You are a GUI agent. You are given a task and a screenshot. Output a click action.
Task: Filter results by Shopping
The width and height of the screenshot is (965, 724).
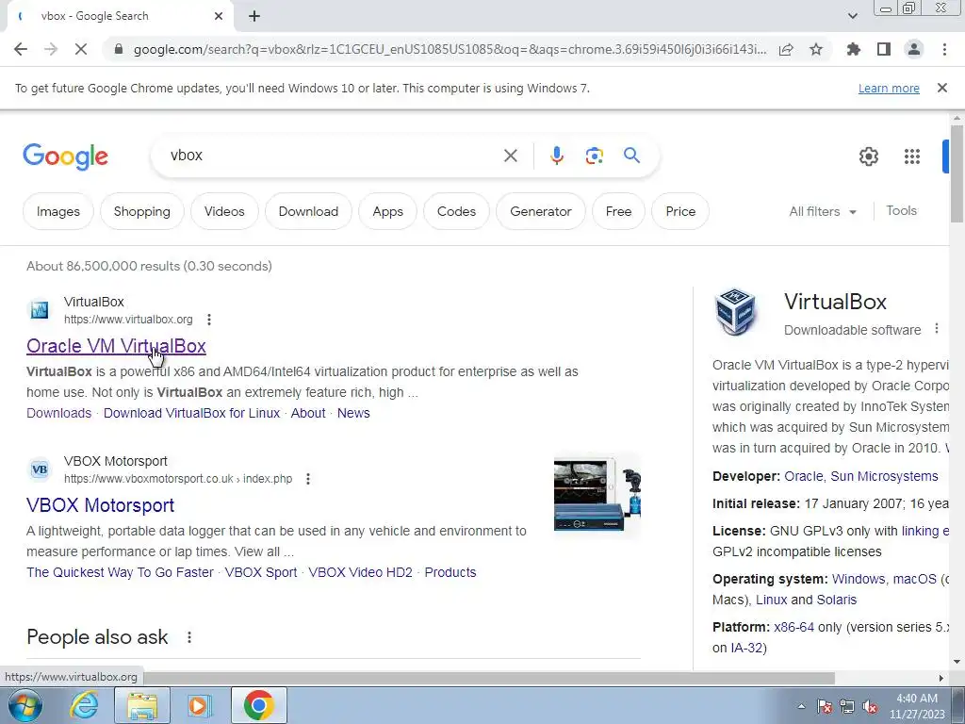(142, 211)
